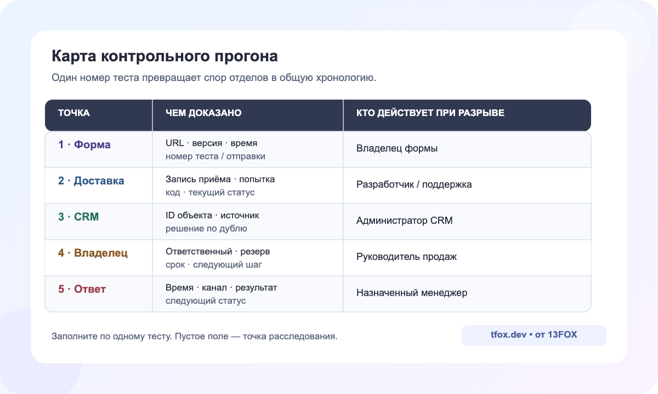Click the 'Владелец формы' cell
Image resolution: width=658 pixels, height=394 pixels.
pyautogui.click(x=467, y=149)
